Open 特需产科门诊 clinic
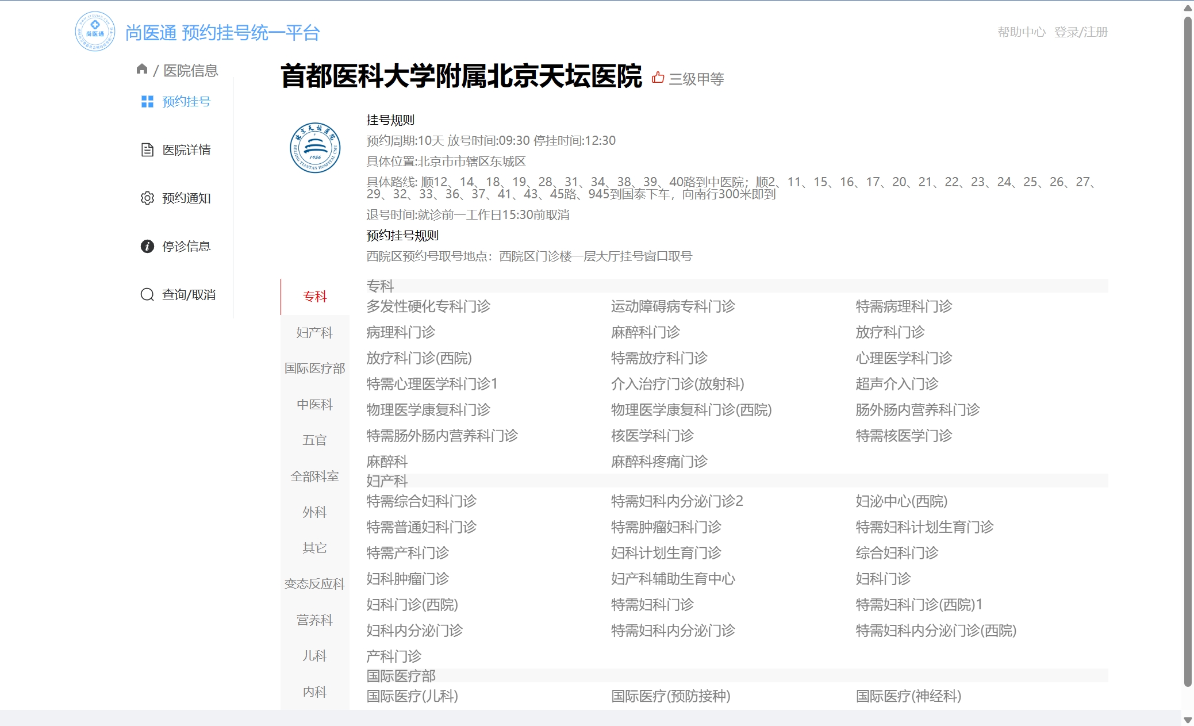This screenshot has width=1194, height=726. tap(408, 553)
